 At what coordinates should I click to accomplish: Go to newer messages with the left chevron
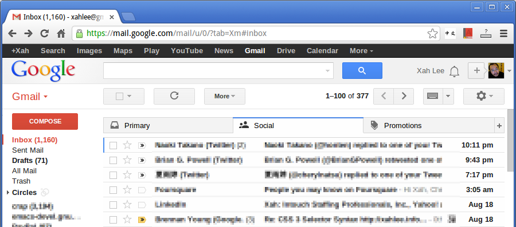tap(384, 96)
